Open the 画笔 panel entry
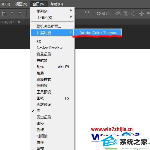Screen dimensions: 150x150 click(x=52, y=98)
